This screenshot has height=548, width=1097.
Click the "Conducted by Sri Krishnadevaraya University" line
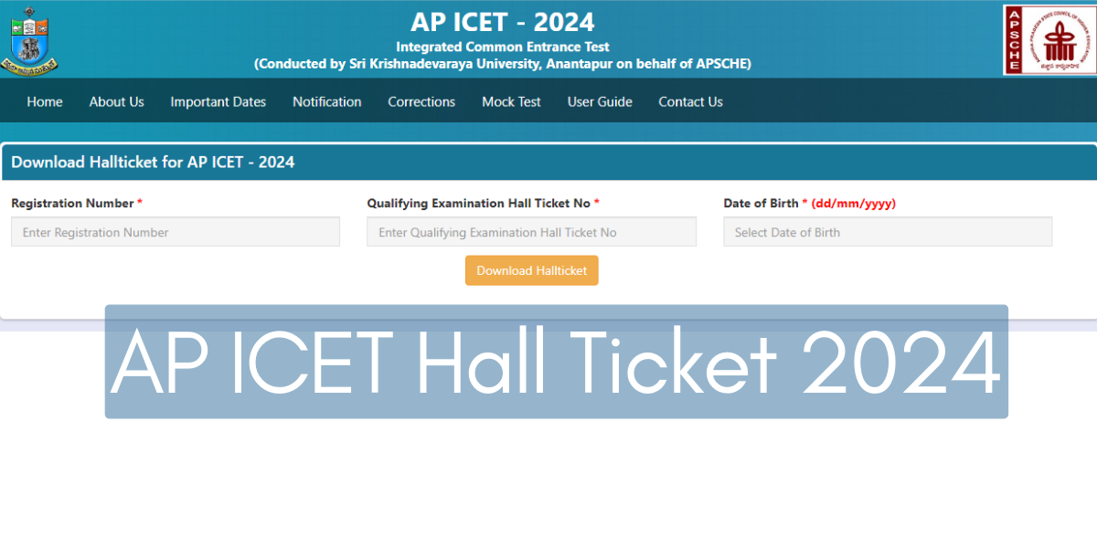tap(503, 64)
